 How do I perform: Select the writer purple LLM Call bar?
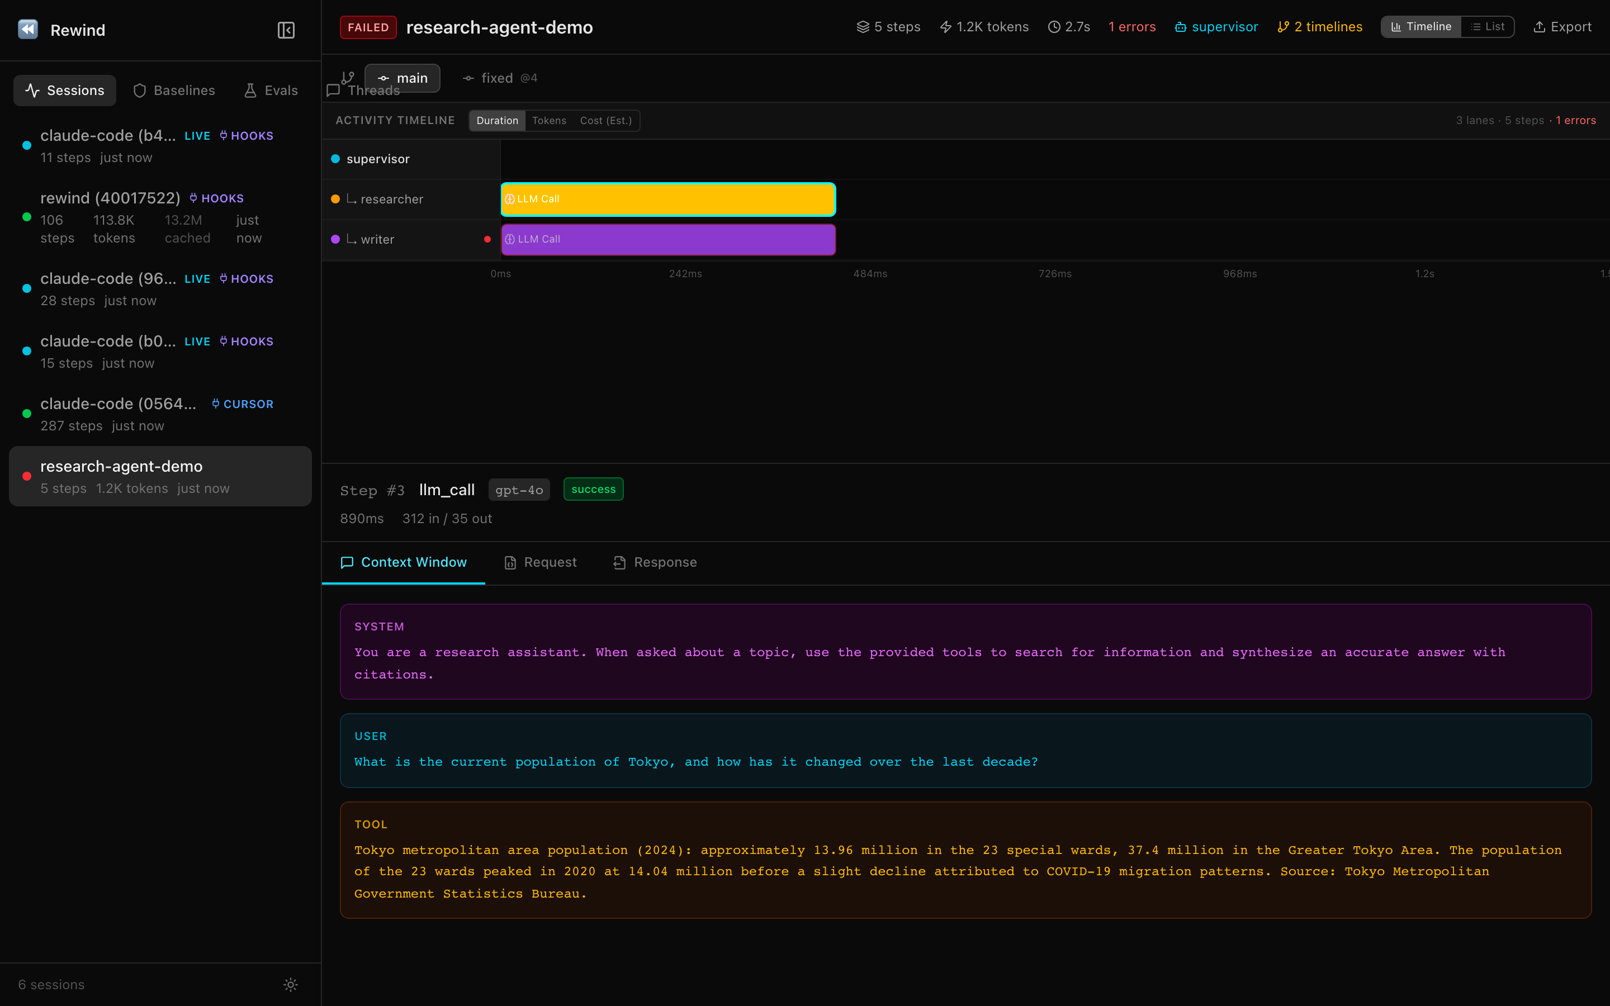point(668,240)
